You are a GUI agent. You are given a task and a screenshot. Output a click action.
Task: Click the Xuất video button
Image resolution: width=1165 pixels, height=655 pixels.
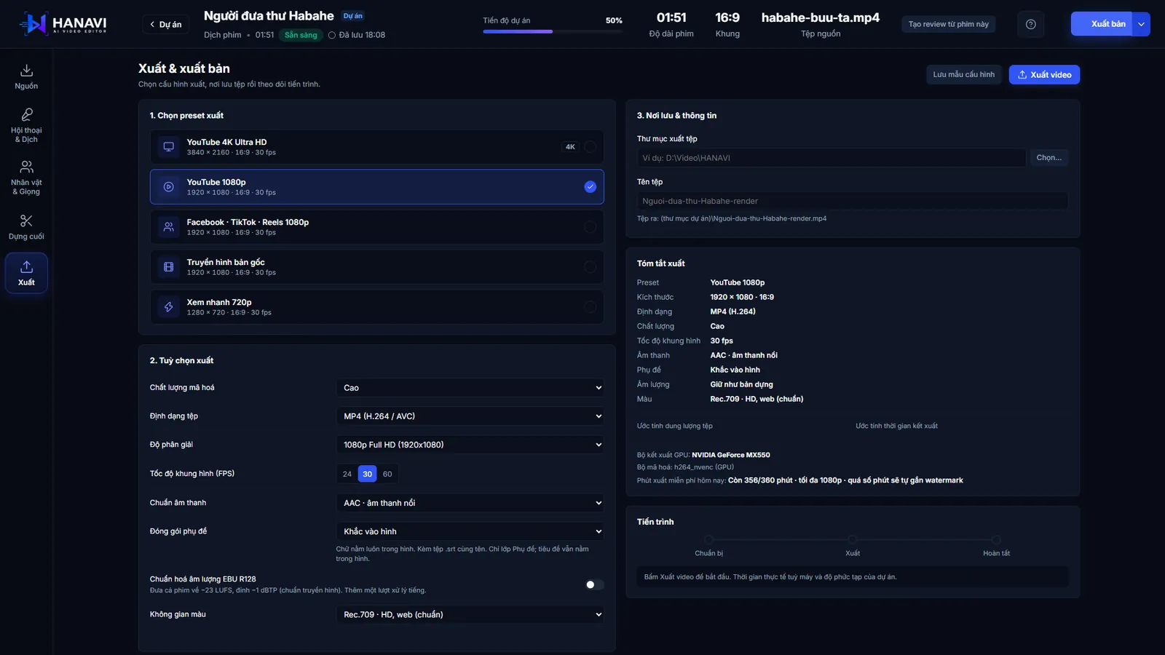tap(1044, 75)
